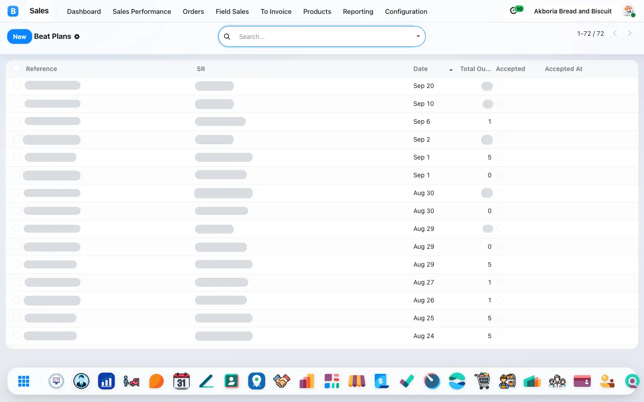Viewport: 644px width, 402px height.
Task: Open the To Invoice menu
Action: click(x=276, y=12)
